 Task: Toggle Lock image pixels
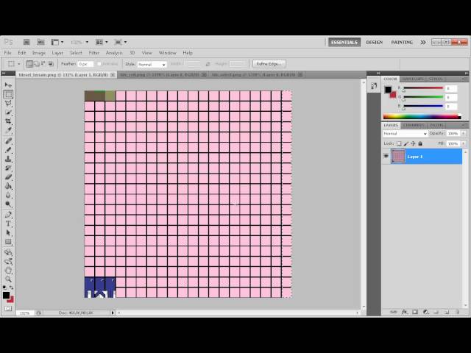click(406, 143)
